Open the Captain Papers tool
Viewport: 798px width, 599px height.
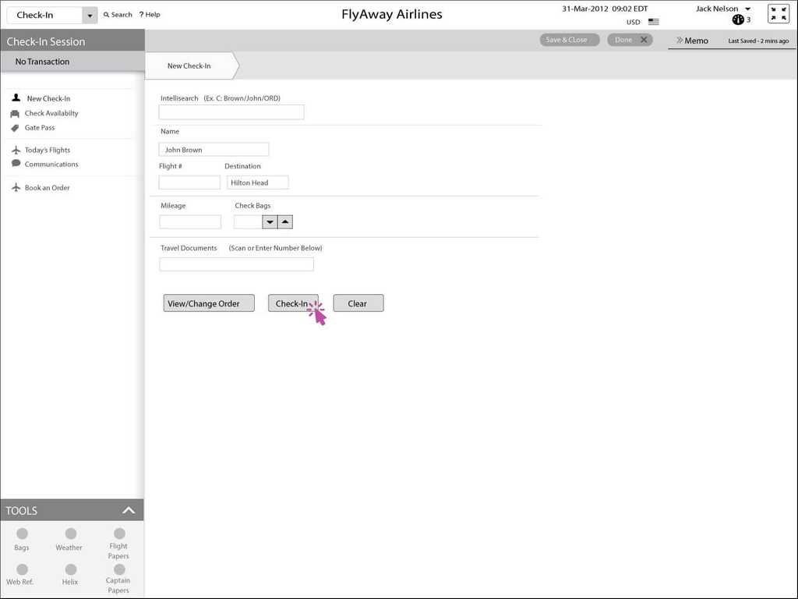pos(119,569)
